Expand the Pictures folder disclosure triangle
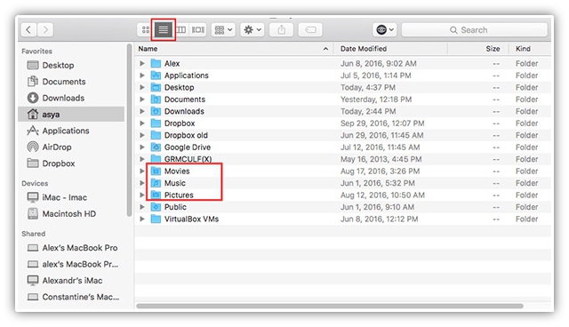The width and height of the screenshot is (569, 327). click(142, 195)
